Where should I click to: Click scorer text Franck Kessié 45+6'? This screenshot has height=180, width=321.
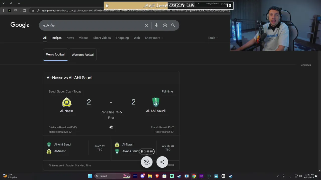point(162,127)
